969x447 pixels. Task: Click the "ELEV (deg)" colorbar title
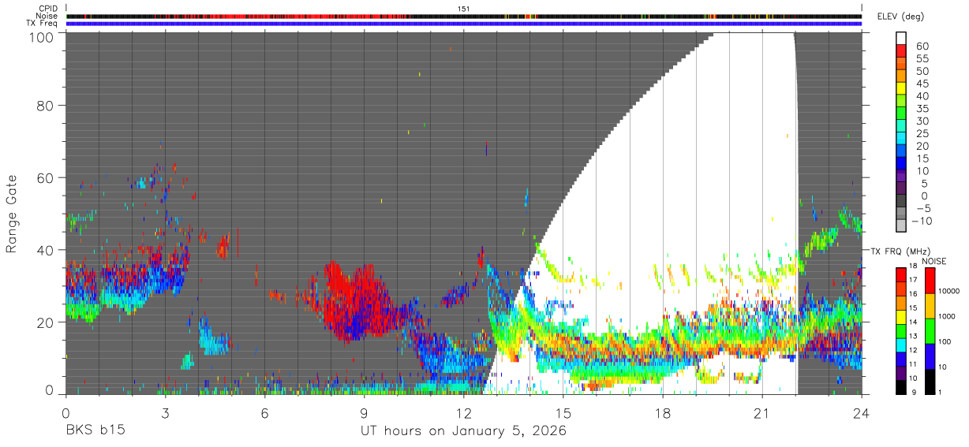[x=900, y=16]
